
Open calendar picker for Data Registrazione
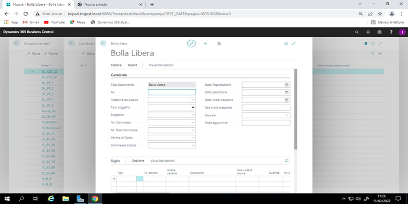(286, 85)
